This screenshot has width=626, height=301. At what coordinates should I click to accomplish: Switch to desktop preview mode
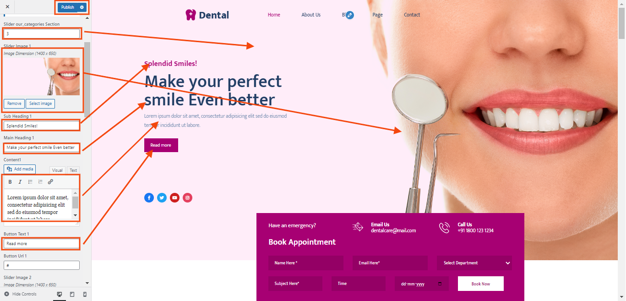60,294
